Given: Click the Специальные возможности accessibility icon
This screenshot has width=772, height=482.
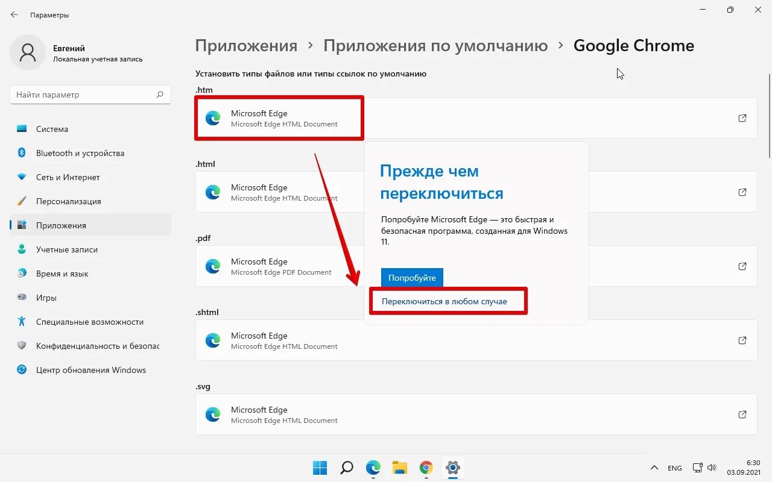Looking at the screenshot, I should pyautogui.click(x=22, y=322).
